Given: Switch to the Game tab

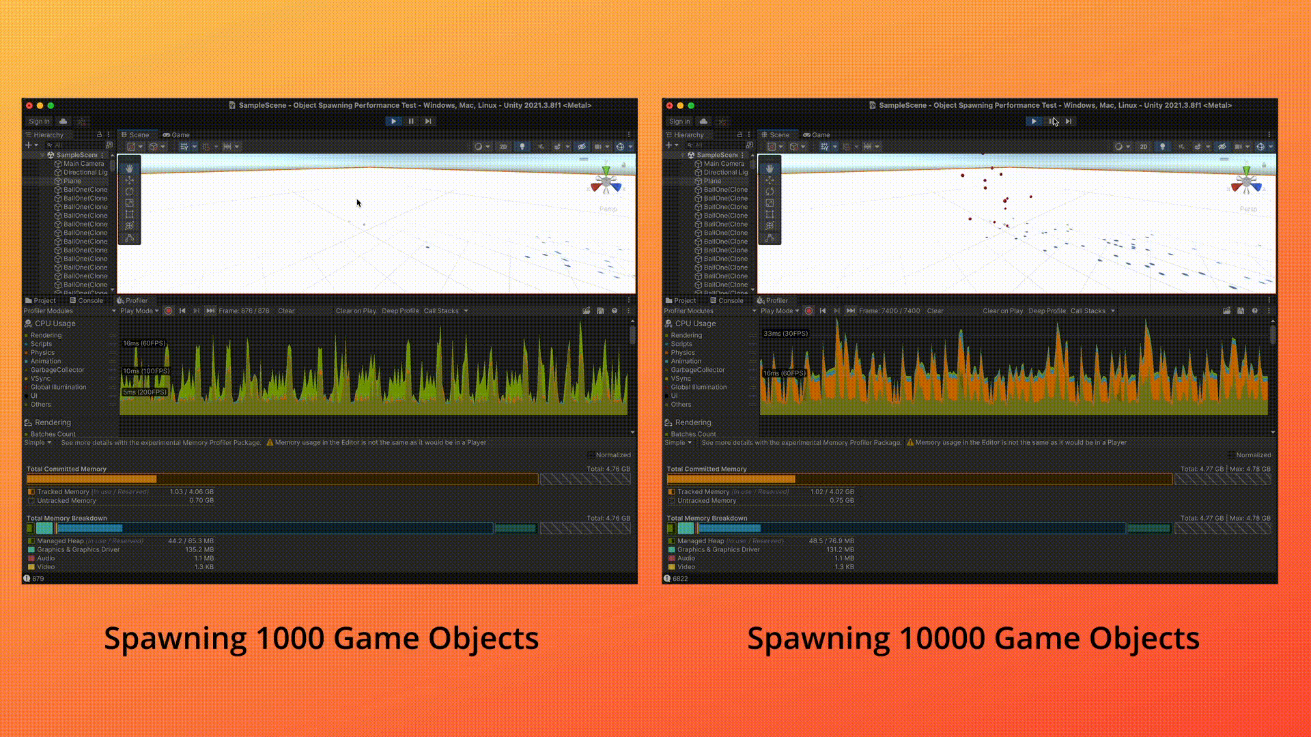Looking at the screenshot, I should point(176,134).
